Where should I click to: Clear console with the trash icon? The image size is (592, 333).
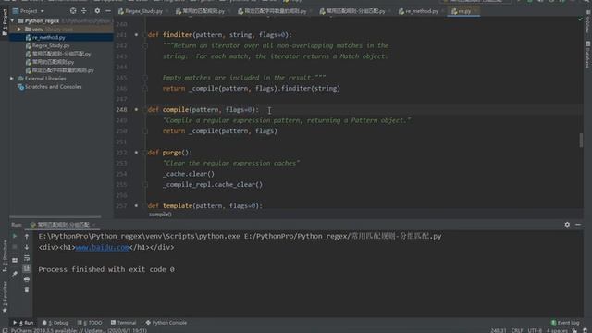click(27, 290)
